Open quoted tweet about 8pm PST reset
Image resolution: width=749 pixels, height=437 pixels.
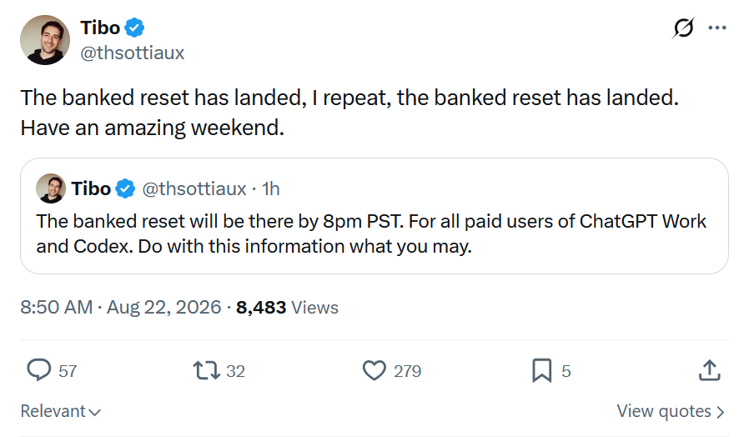[x=374, y=216]
